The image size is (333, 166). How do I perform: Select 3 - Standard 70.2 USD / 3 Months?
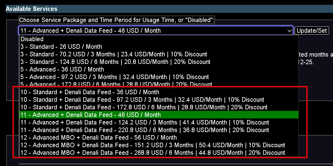159,54
